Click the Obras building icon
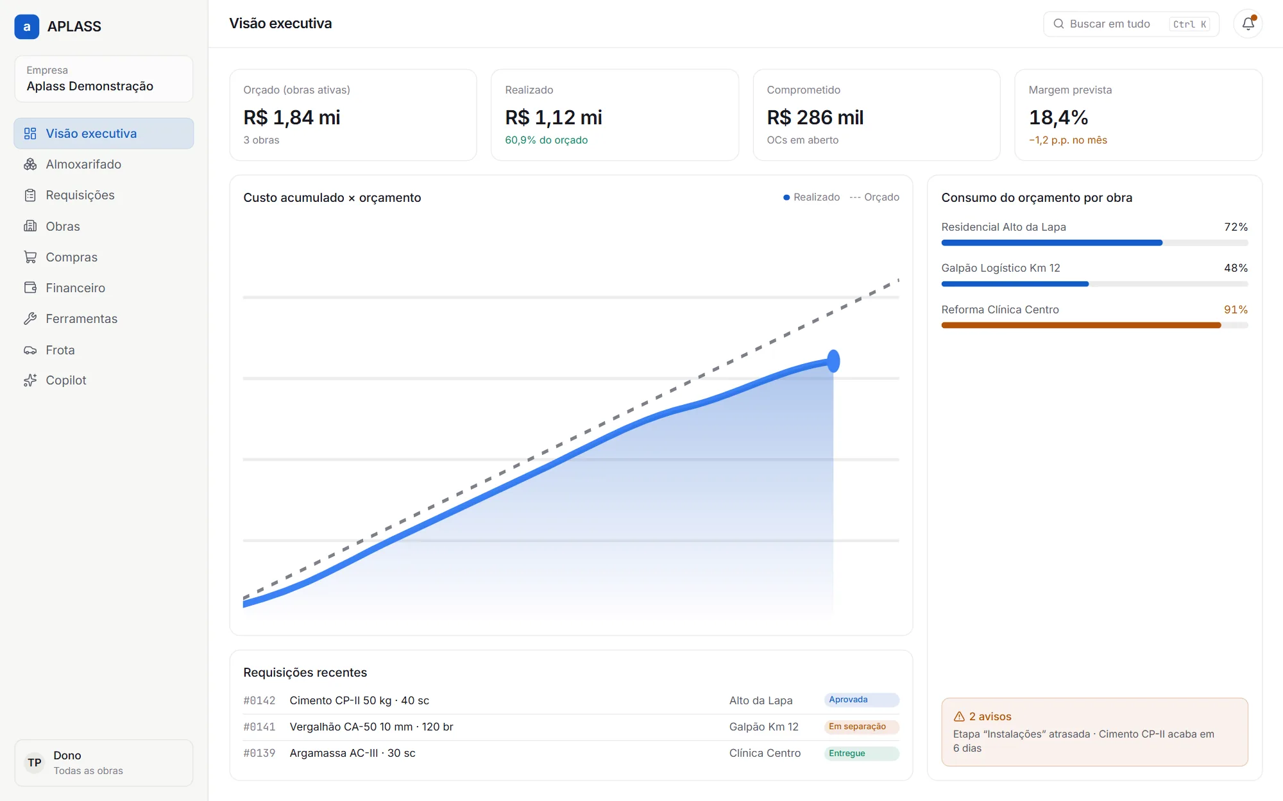The height and width of the screenshot is (801, 1283). tap(30, 226)
